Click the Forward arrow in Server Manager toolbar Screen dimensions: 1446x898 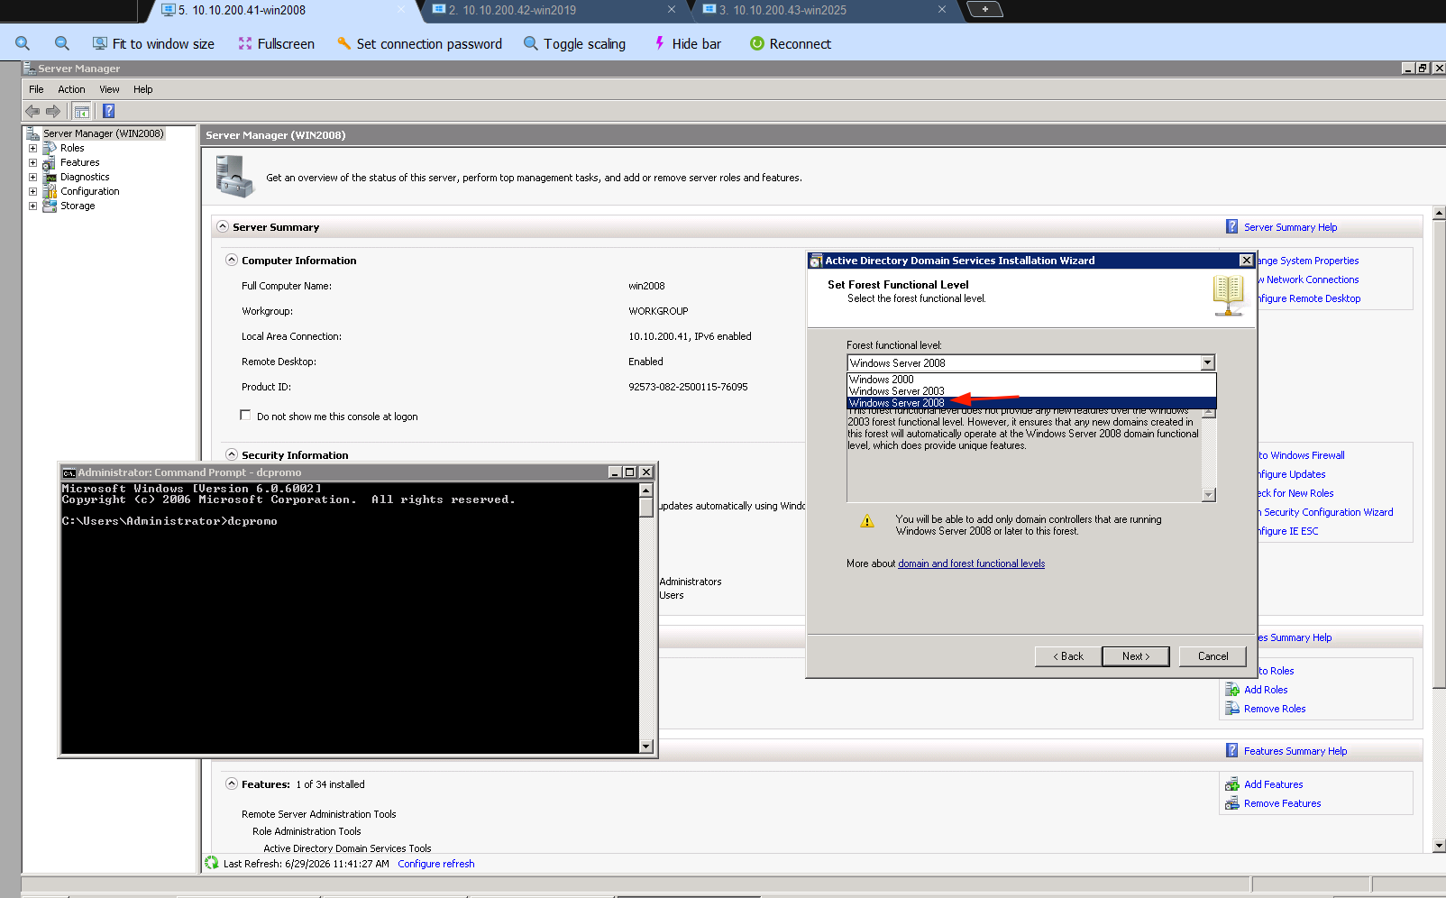click(53, 111)
